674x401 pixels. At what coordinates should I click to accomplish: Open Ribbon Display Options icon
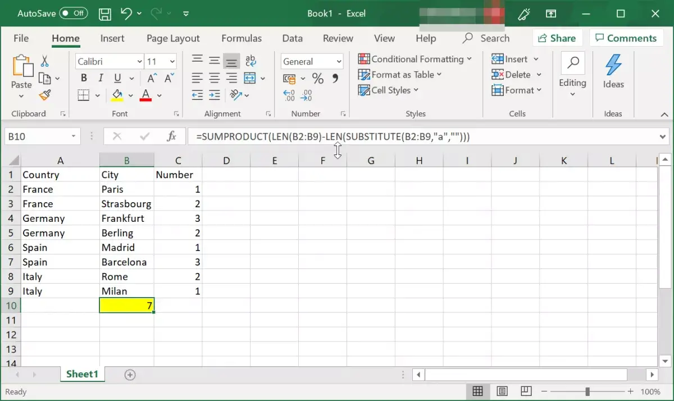tap(551, 13)
